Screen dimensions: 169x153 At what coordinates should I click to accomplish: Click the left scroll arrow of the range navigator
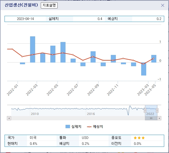point(9,118)
